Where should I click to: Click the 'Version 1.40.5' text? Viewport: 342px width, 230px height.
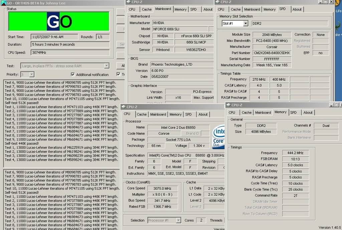point(330,228)
